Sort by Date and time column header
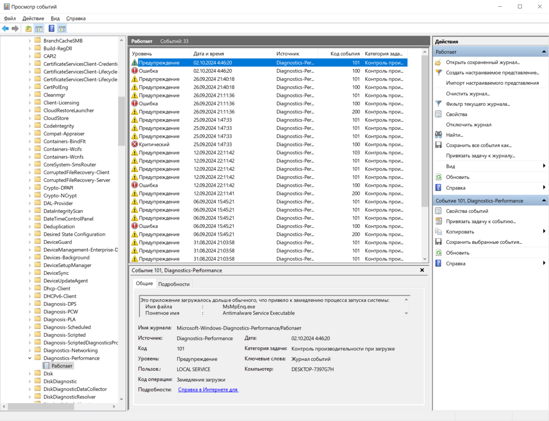This screenshot has width=549, height=421. tap(209, 54)
